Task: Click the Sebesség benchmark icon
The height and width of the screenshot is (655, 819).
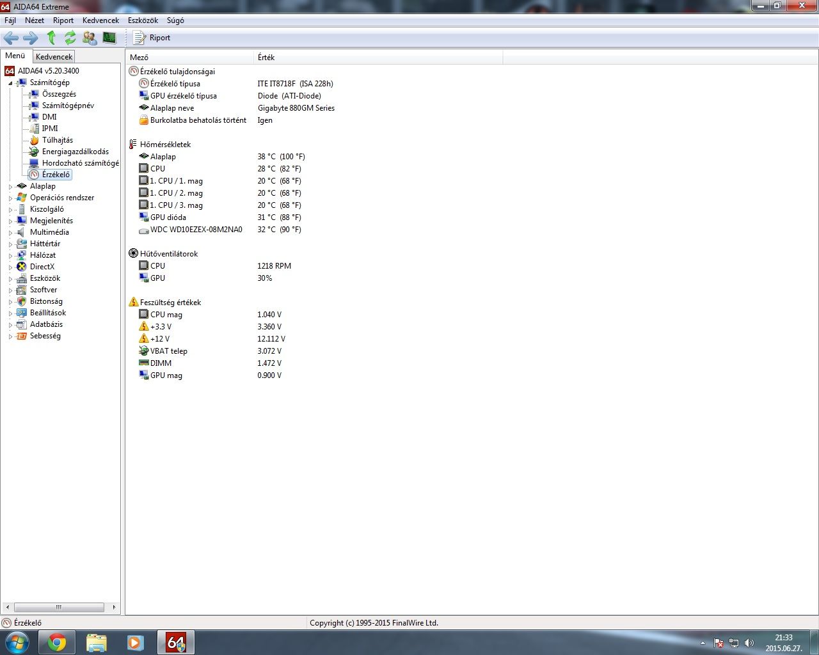Action: tap(22, 336)
